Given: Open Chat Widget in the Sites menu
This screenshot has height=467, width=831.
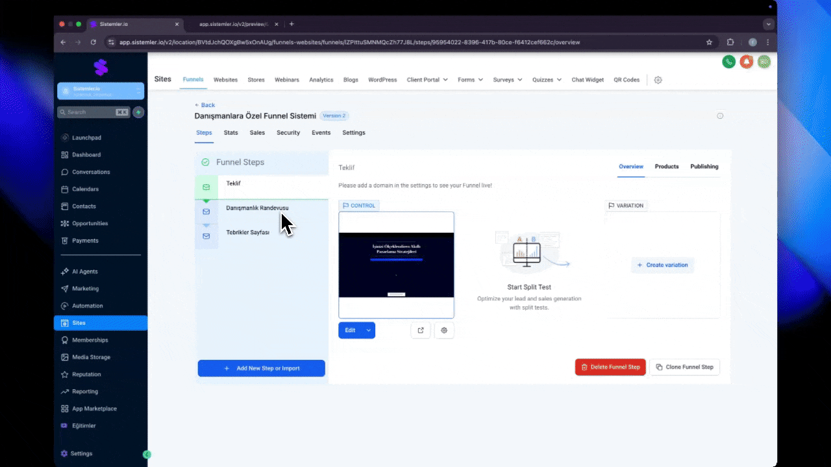Looking at the screenshot, I should click(588, 80).
